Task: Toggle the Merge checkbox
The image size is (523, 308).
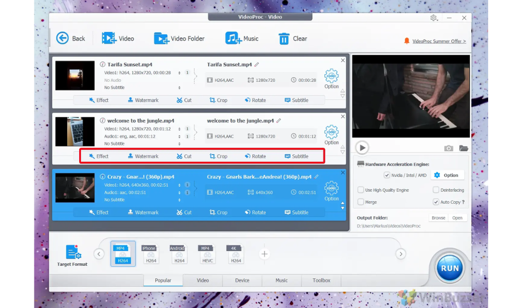Action: coord(360,202)
